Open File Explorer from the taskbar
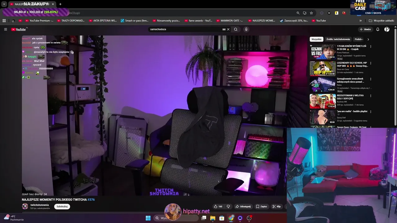The image size is (397, 223). tap(213, 218)
